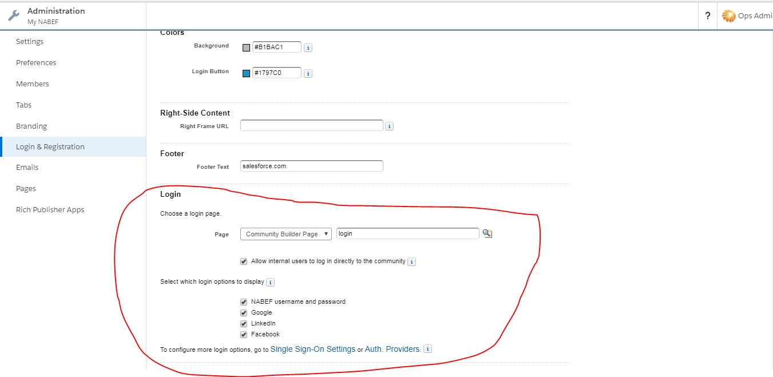Toggle the Google login option checkbox
Screen dimensions: 773x377
(244, 313)
